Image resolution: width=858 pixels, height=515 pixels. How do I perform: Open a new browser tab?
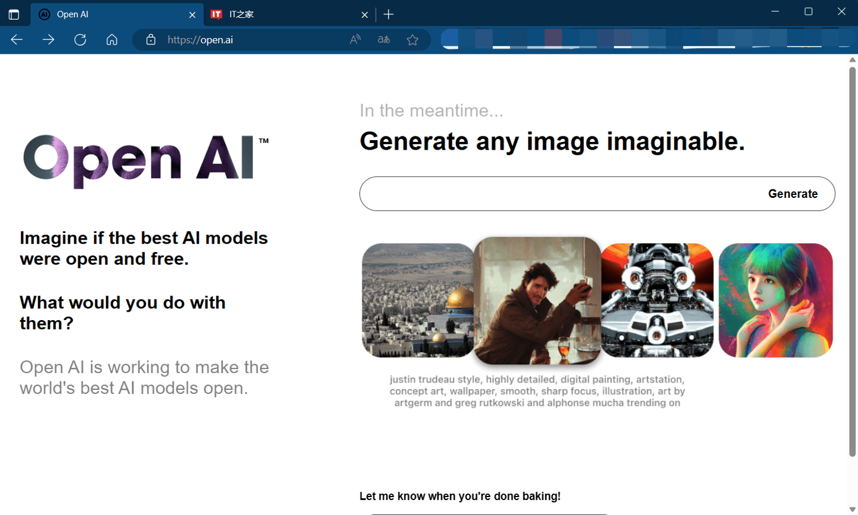pos(388,14)
